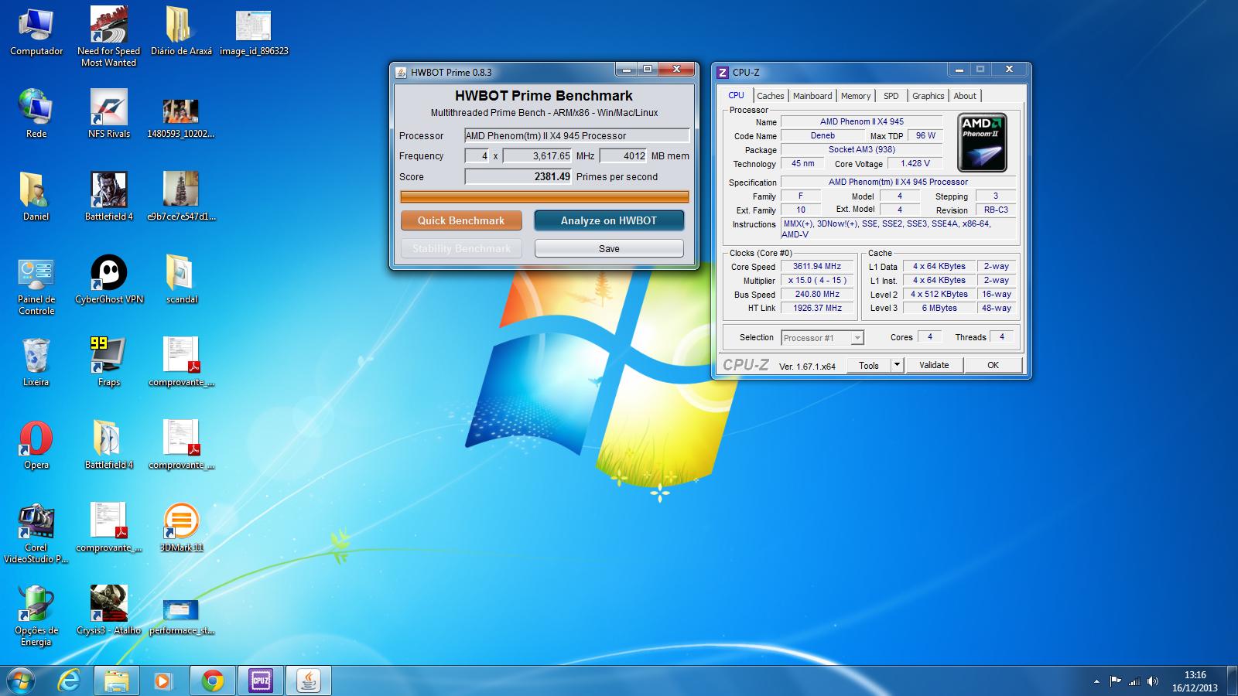
Task: Open the first comprovante PDF beside Fraps
Action: point(181,362)
